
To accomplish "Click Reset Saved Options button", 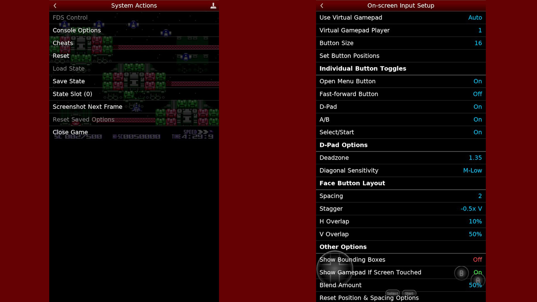I will [x=83, y=119].
